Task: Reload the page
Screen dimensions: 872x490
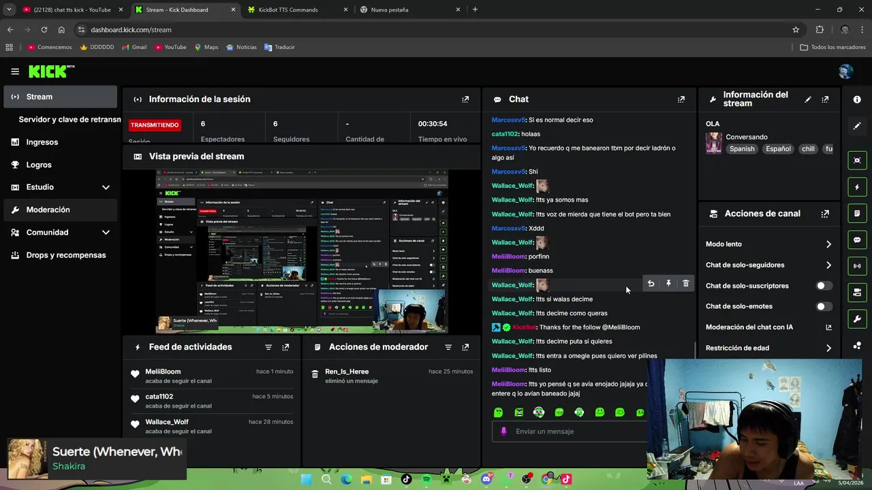Action: point(44,30)
